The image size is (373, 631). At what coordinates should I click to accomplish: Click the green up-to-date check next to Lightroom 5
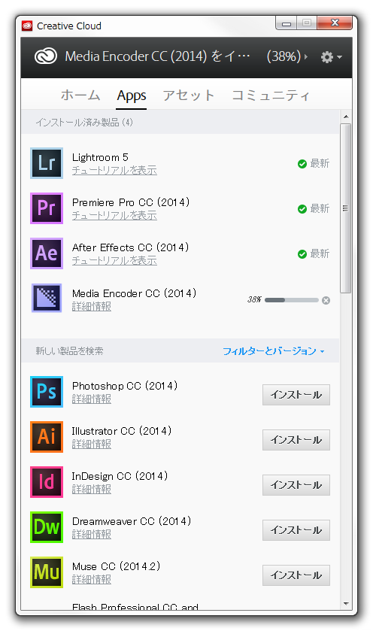pyautogui.click(x=302, y=164)
